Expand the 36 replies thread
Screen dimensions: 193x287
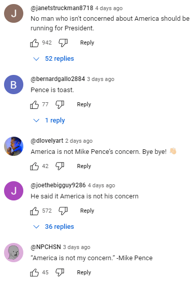coord(54,227)
